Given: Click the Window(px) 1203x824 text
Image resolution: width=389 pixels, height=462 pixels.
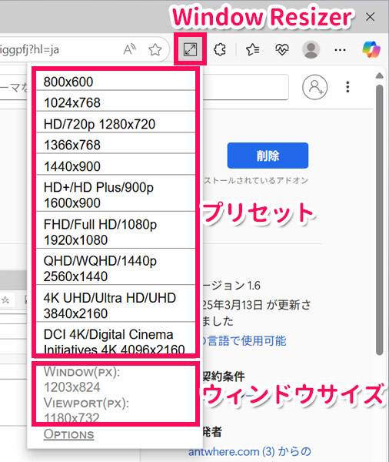Looking at the screenshot, I should tap(81, 380).
